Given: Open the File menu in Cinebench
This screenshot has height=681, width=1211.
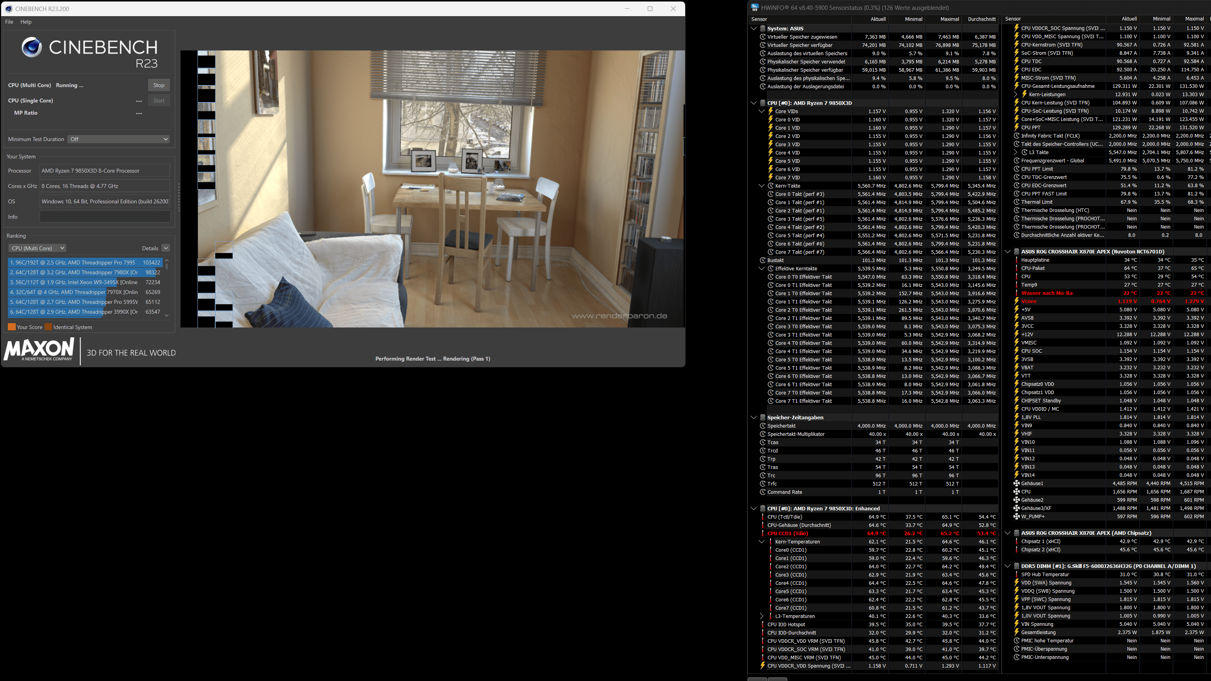Looking at the screenshot, I should point(9,22).
